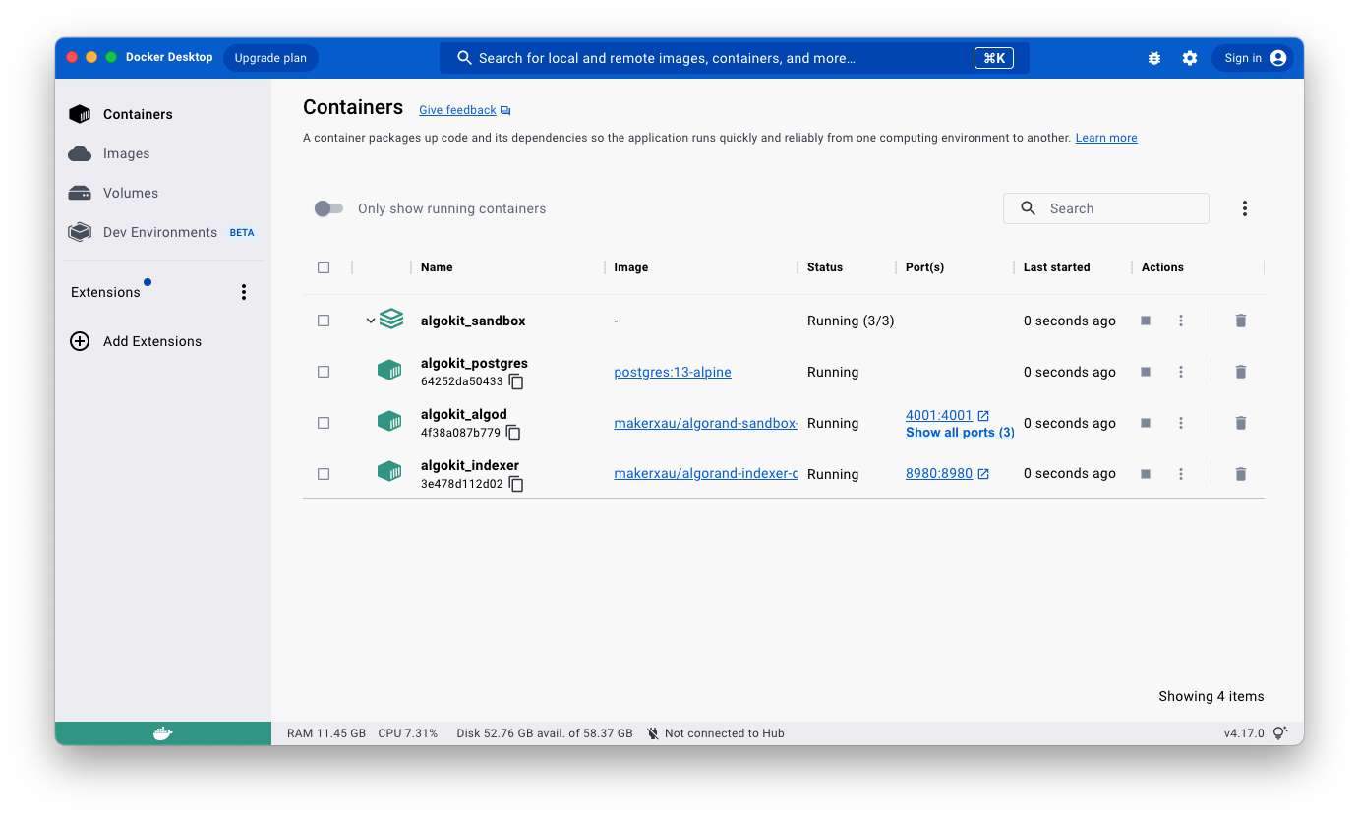Enable Only show running containers
This screenshot has width=1359, height=818.
pyautogui.click(x=328, y=208)
